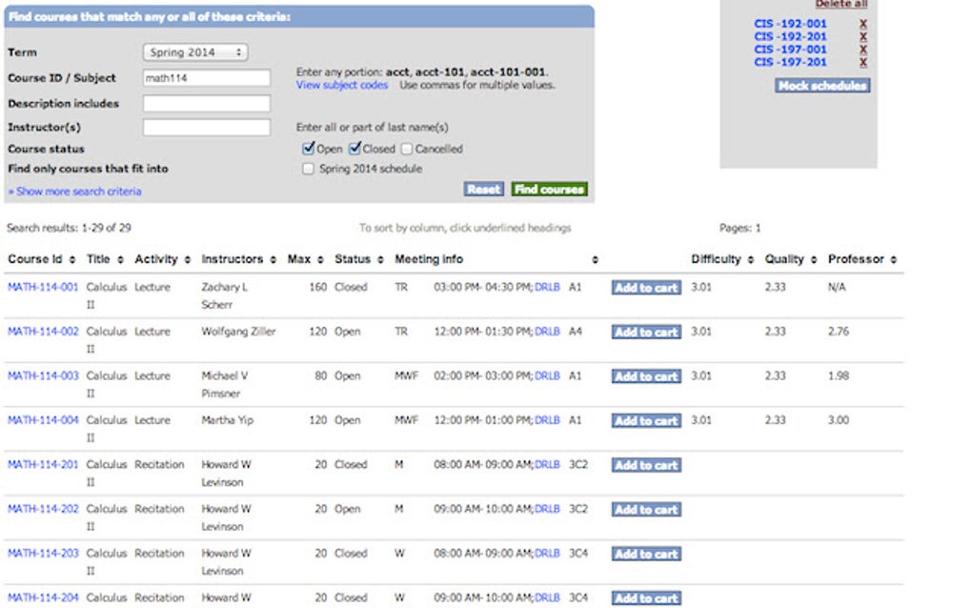
Task: Sort by Max enrollment arrows
Action: 320,259
